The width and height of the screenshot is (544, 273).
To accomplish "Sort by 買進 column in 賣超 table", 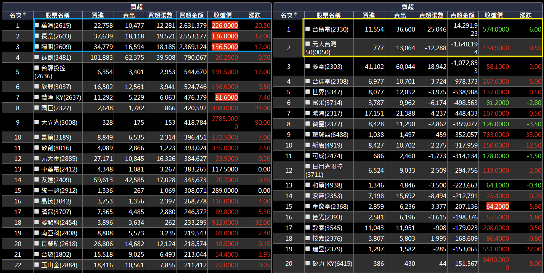I will (369, 15).
